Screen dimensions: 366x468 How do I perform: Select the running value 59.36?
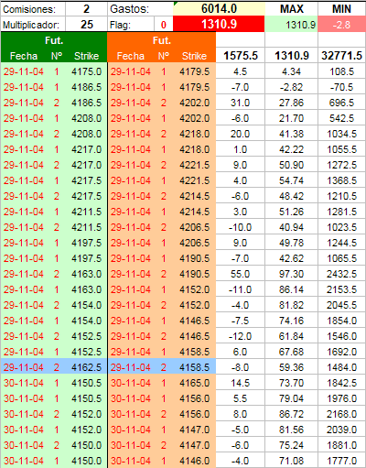(x=291, y=367)
